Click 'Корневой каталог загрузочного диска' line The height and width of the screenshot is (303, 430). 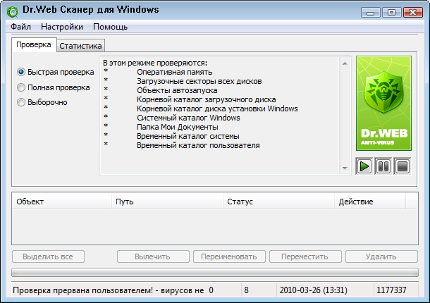point(207,99)
